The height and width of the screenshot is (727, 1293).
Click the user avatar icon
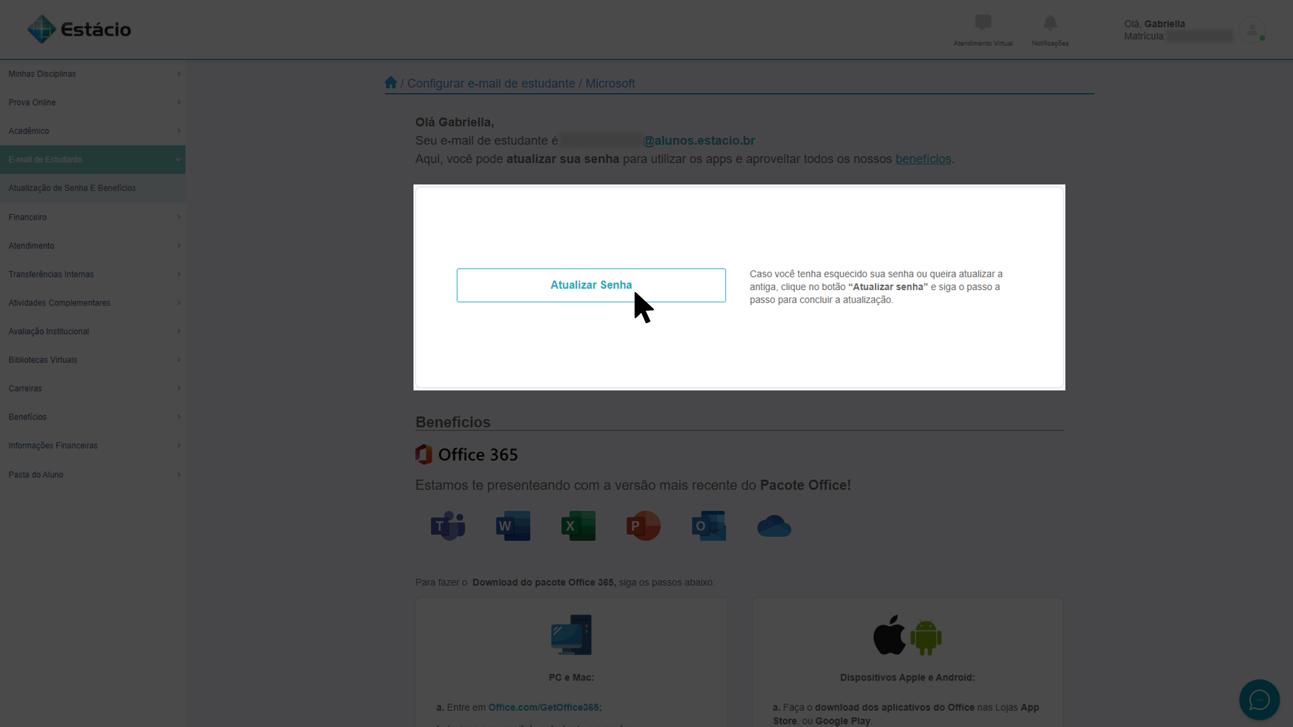pos(1252,30)
